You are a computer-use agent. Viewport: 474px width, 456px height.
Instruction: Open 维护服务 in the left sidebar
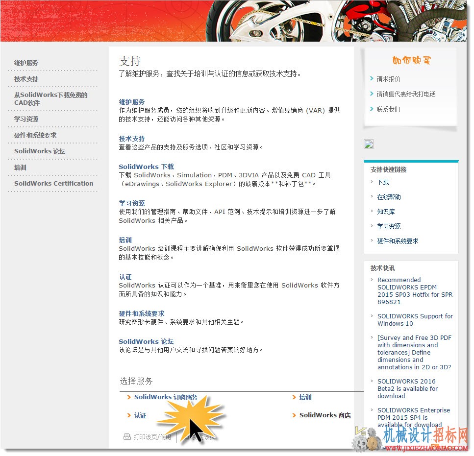[x=26, y=63]
